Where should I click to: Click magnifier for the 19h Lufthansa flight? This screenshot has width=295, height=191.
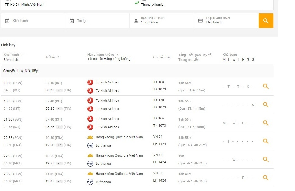tap(265, 160)
